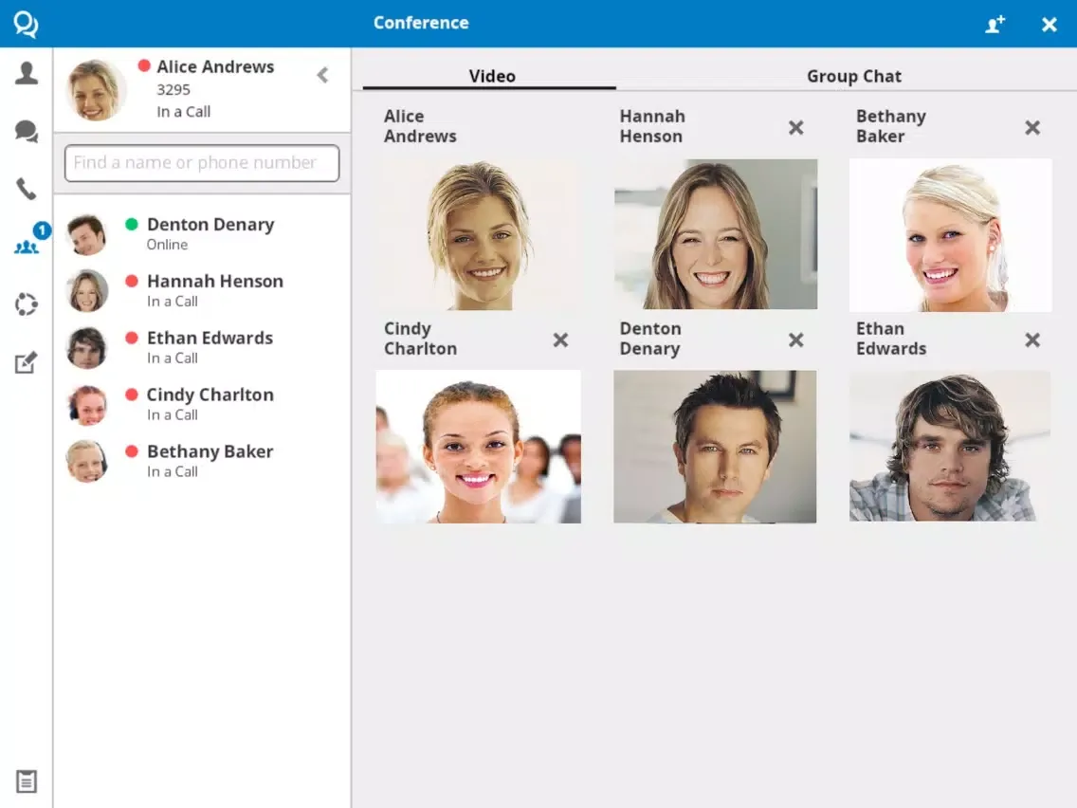1077x808 pixels.
Task: Select Ethan Edwards in the contact list
Action: pyautogui.click(x=202, y=348)
